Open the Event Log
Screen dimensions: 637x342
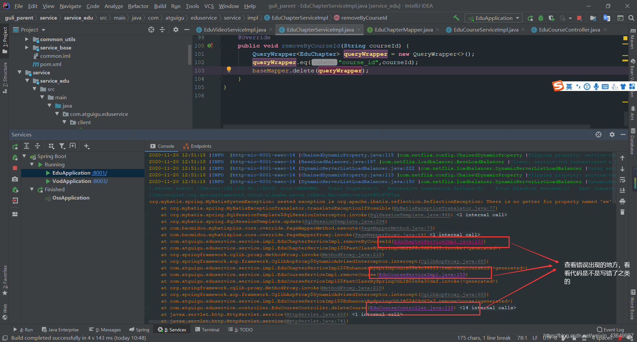pos(610,330)
